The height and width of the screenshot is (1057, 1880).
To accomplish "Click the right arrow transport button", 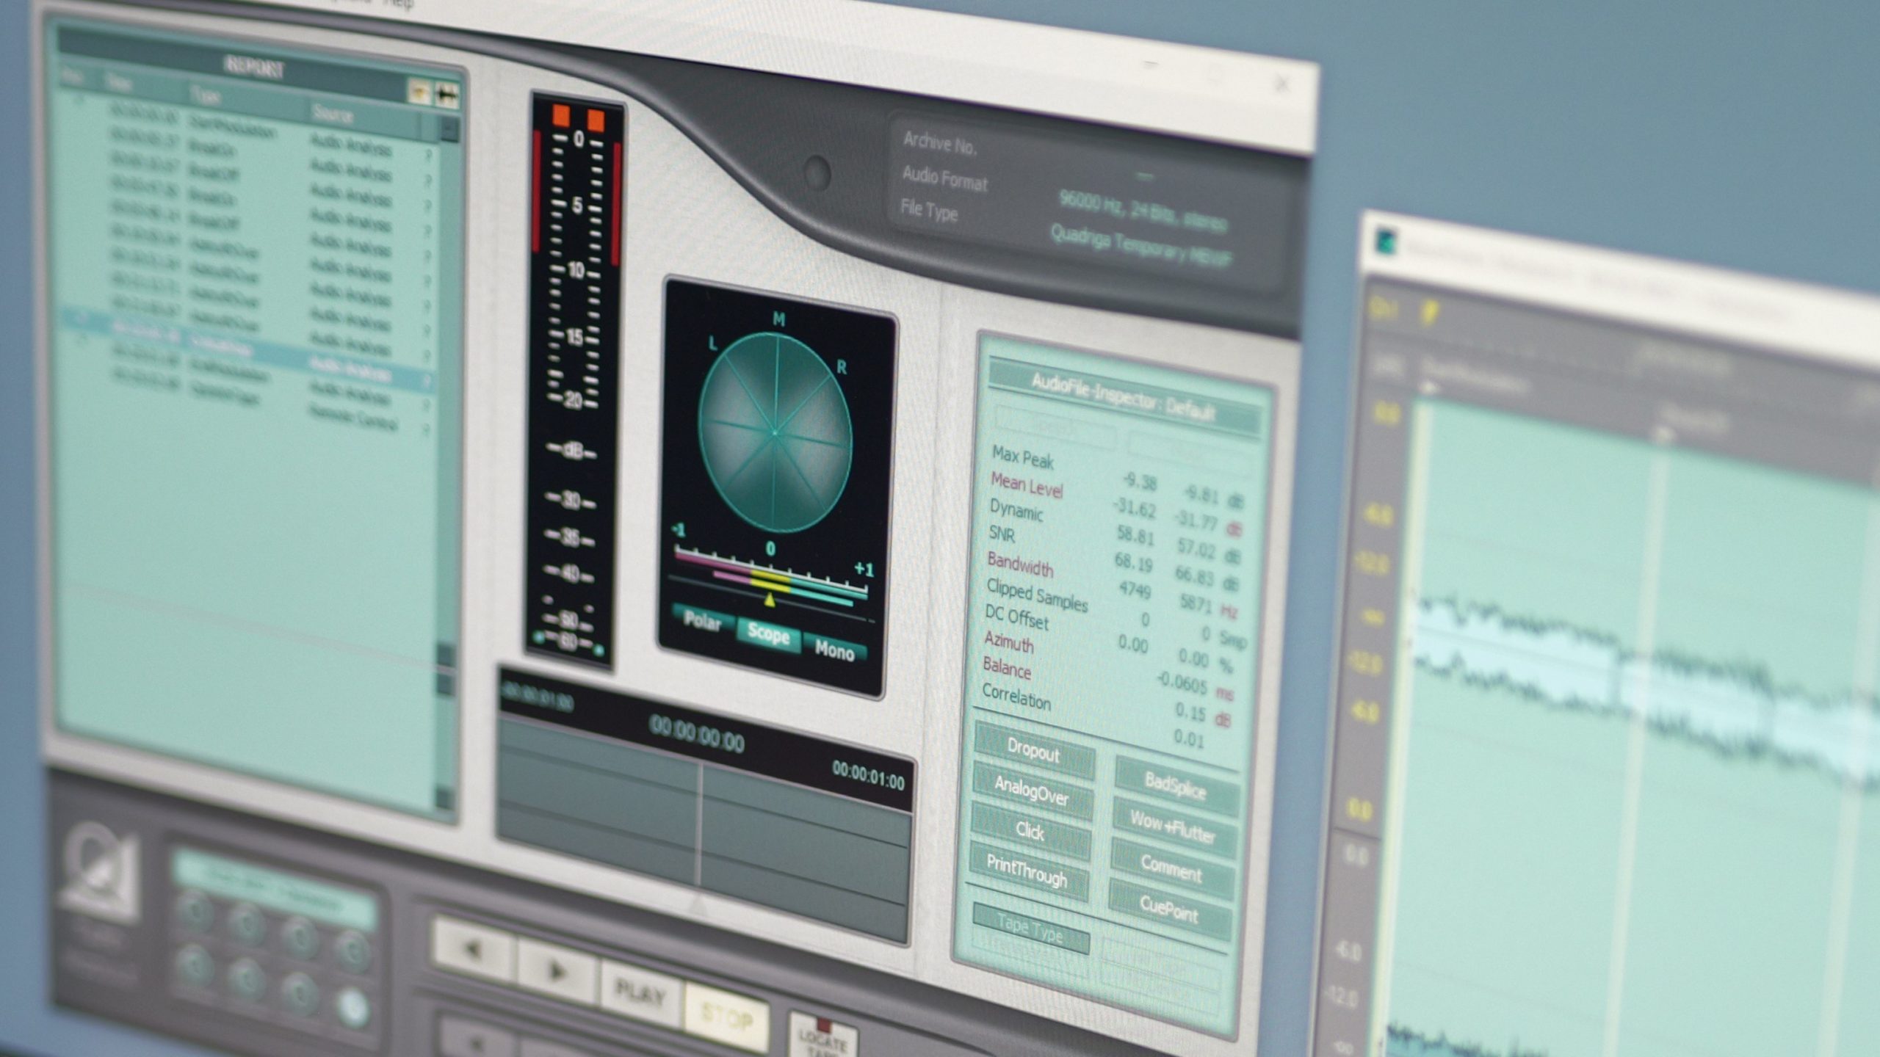I will click(x=557, y=972).
